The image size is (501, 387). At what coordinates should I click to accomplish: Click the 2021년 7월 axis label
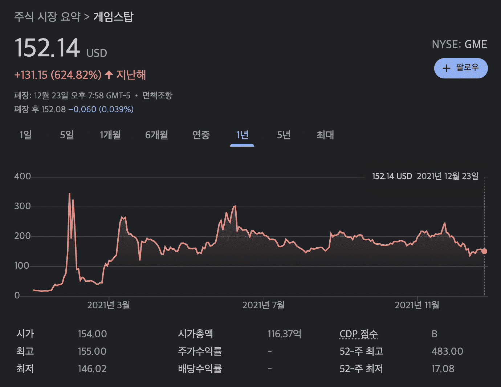click(264, 305)
